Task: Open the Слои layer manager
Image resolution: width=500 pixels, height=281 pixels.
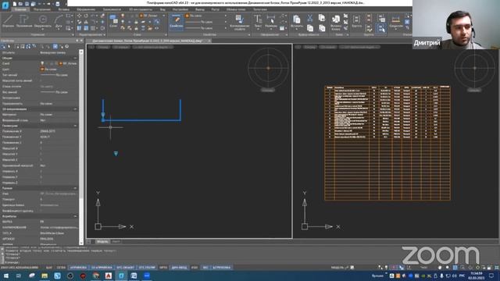Action: (113, 21)
